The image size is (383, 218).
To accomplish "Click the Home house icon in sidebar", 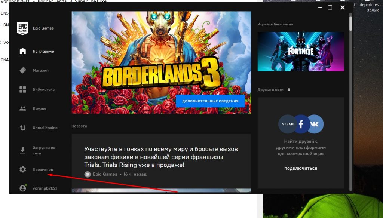I will (23, 51).
